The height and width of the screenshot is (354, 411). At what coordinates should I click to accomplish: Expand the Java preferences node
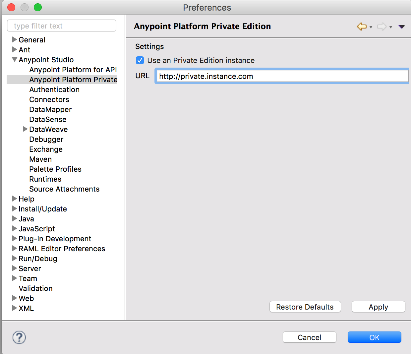(14, 219)
